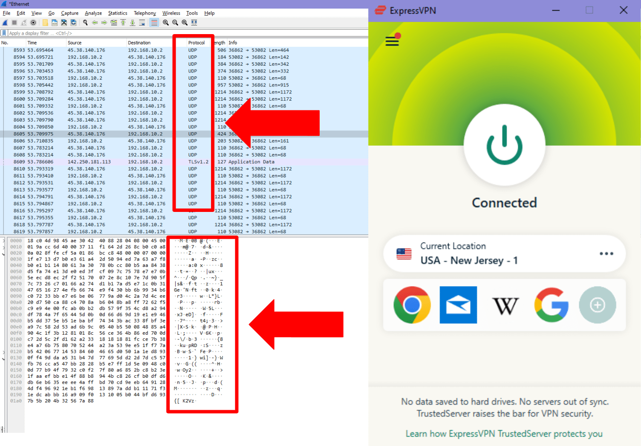
Task: Open capture options gear icon
Action: (33, 23)
